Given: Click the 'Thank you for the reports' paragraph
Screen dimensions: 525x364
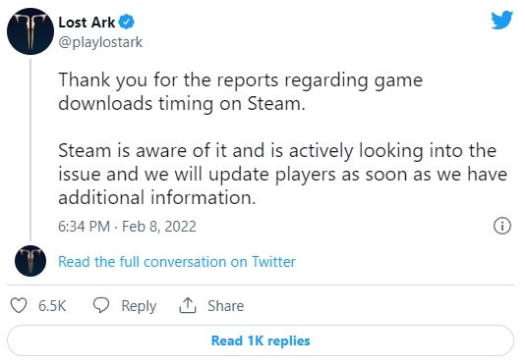Looking at the screenshot, I should 241,91.
